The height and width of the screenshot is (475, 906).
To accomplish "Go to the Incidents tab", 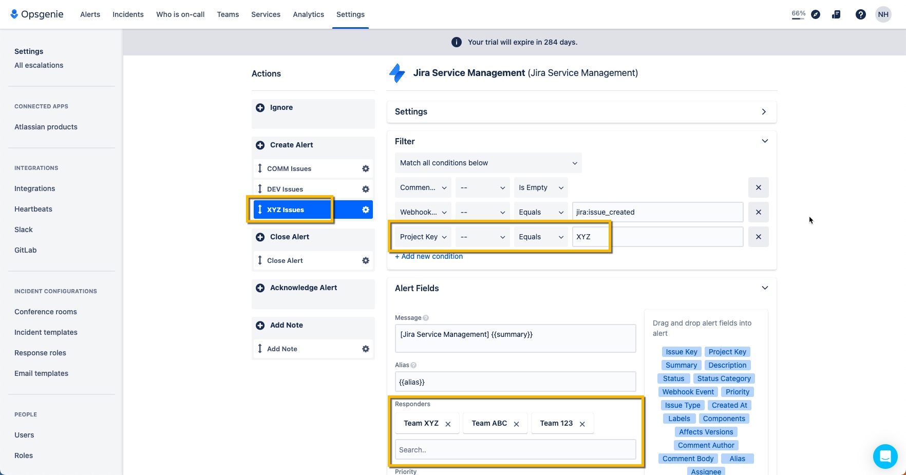I will (x=128, y=14).
